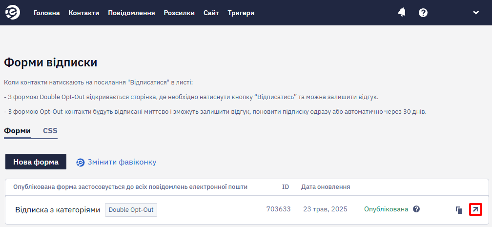492x227 pixels.
Task: Open the help question mark in the header
Action: point(423,13)
